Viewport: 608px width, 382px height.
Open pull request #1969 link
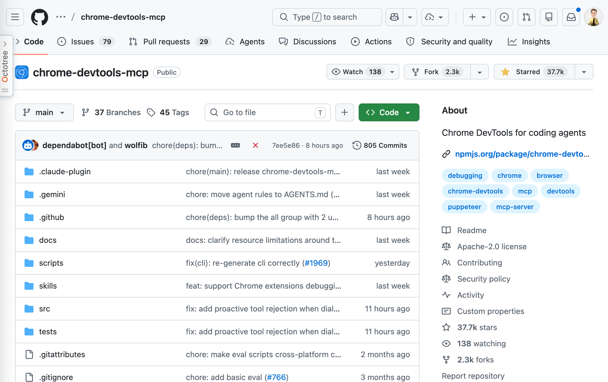(x=316, y=263)
